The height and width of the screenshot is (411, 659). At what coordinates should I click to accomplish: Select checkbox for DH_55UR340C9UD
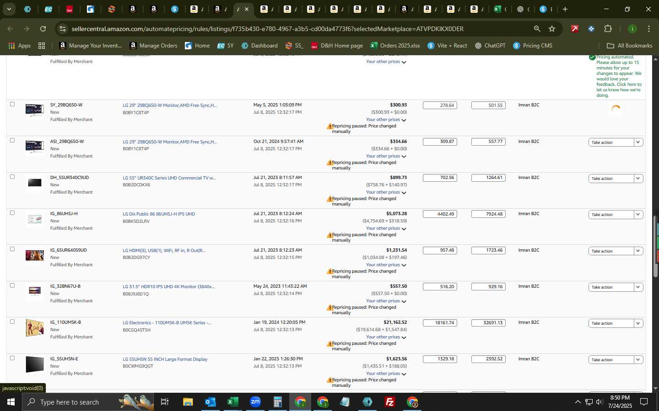coord(12,177)
